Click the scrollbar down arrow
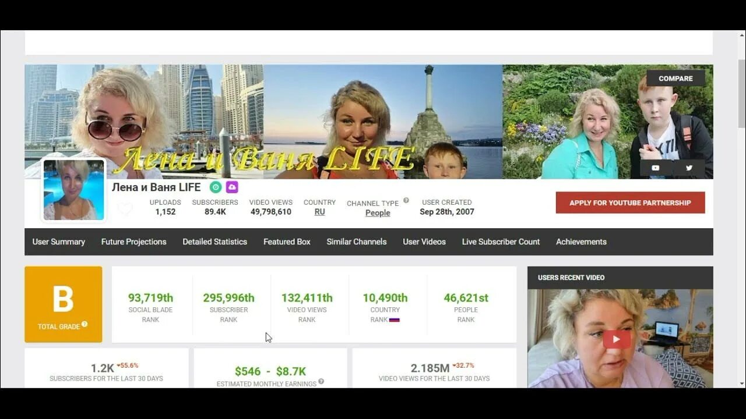The height and width of the screenshot is (419, 746). pos(741,384)
